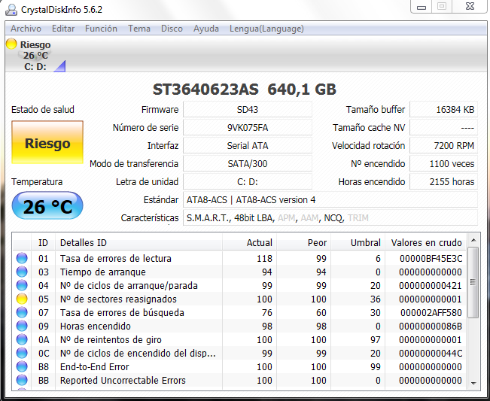
Task: Click the Interfaz field Serial ATA
Action: click(x=248, y=146)
